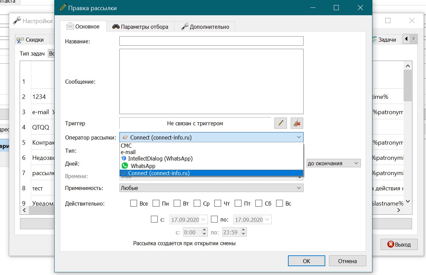Tick the Чт checkbox
This screenshot has height=275, width=426.
(x=218, y=203)
